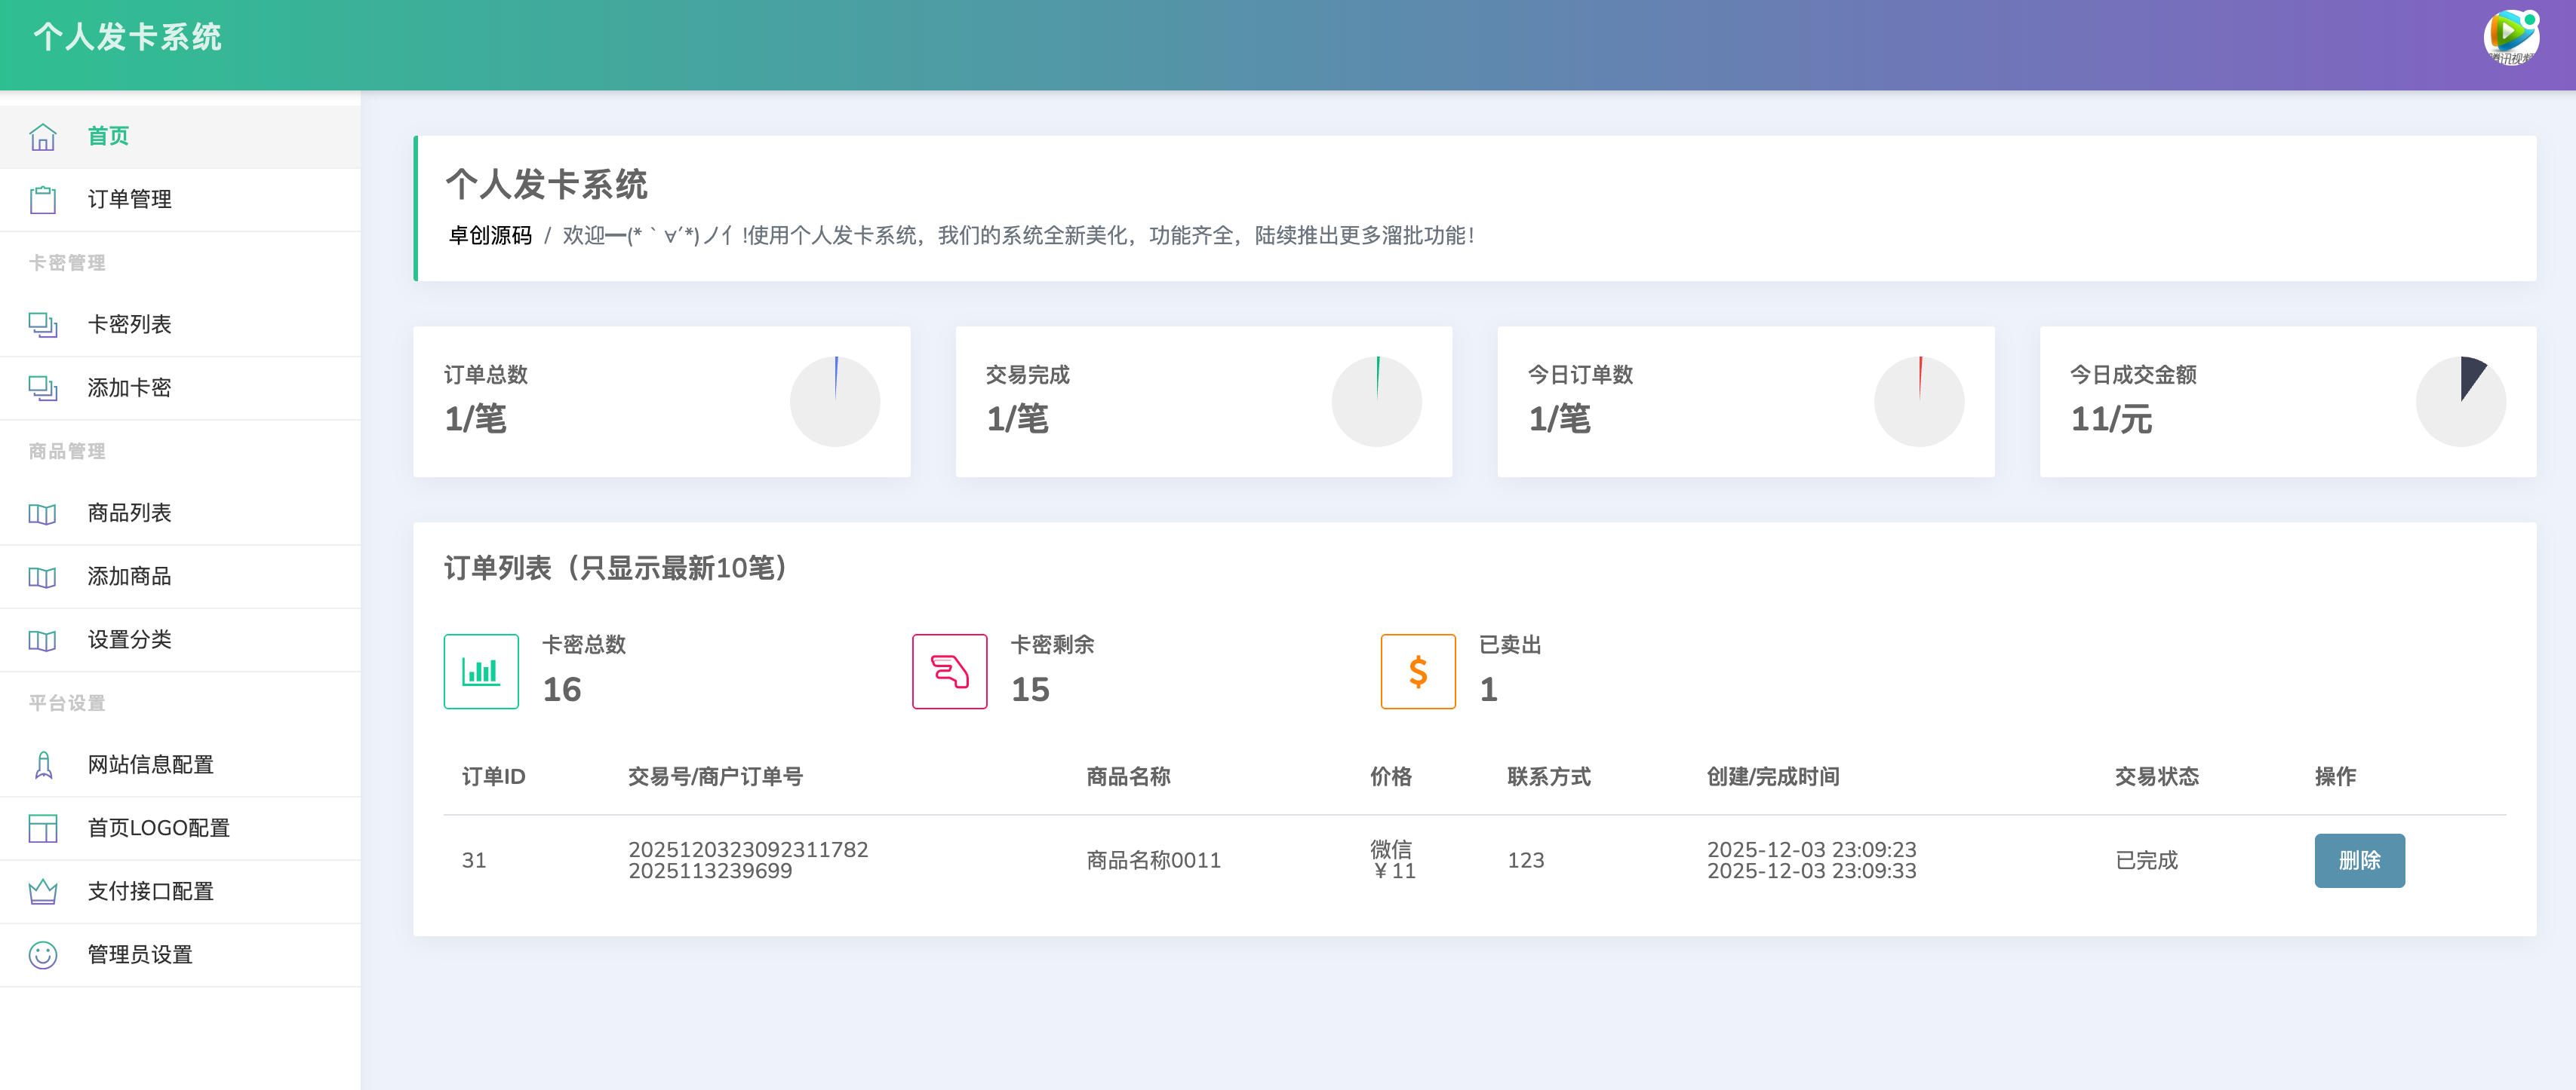
Task: Click the home icon beside 首页
Action: click(42, 137)
